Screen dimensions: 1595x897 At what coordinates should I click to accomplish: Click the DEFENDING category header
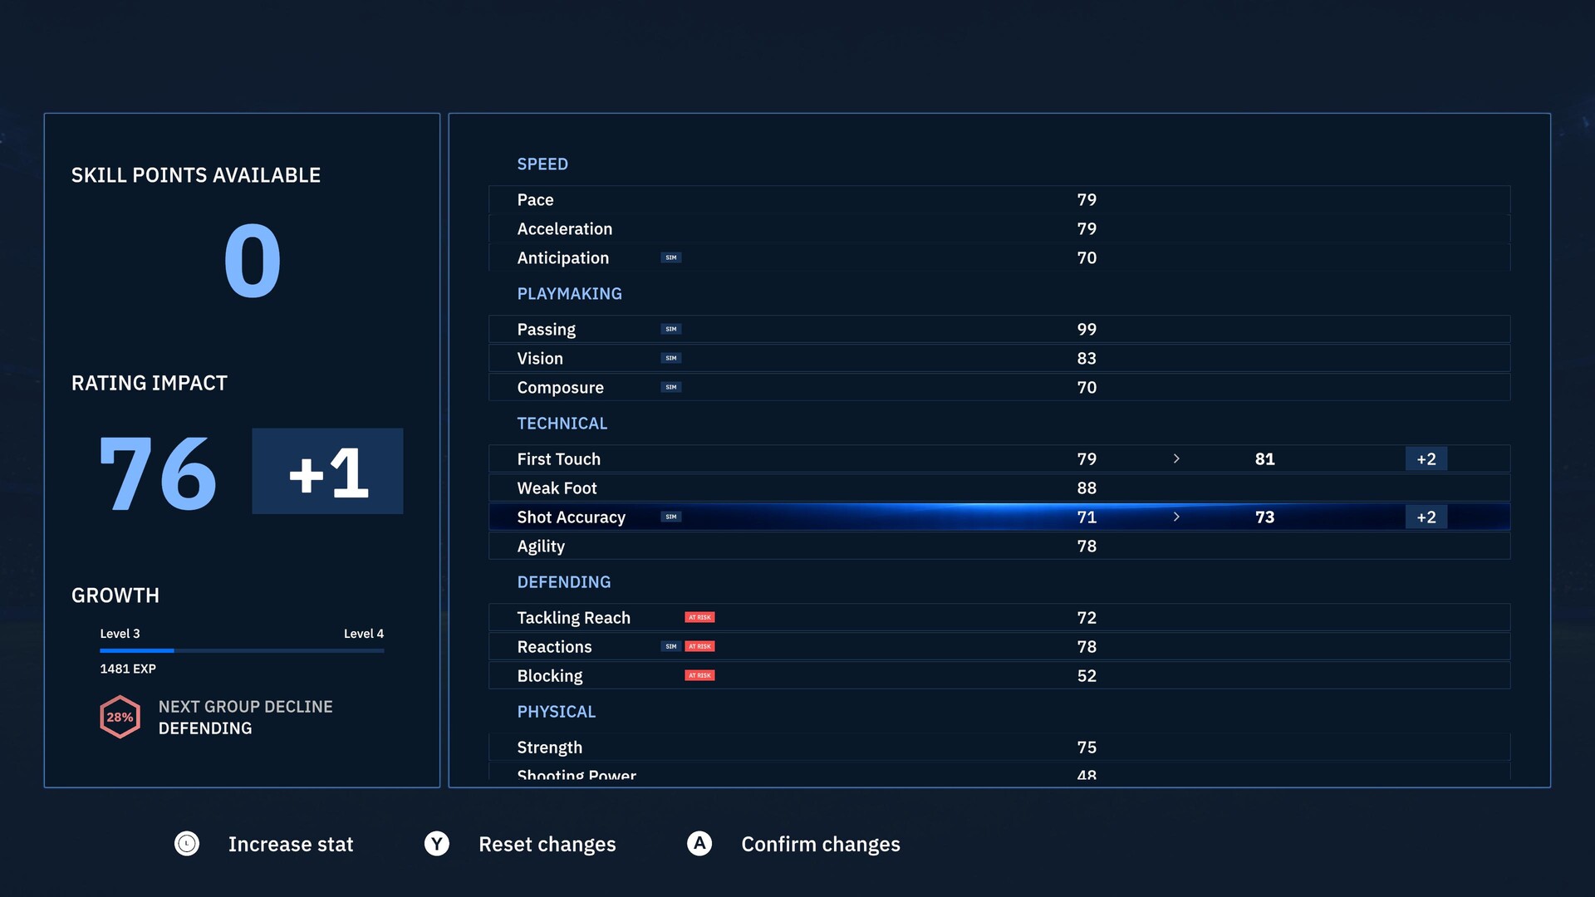click(563, 581)
